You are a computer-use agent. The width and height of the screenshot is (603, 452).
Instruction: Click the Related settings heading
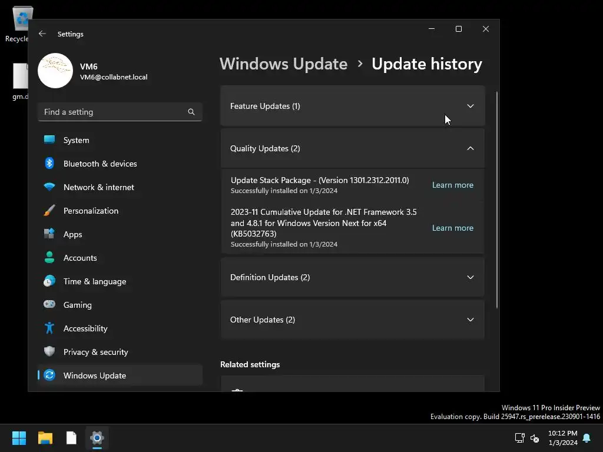[250, 364]
